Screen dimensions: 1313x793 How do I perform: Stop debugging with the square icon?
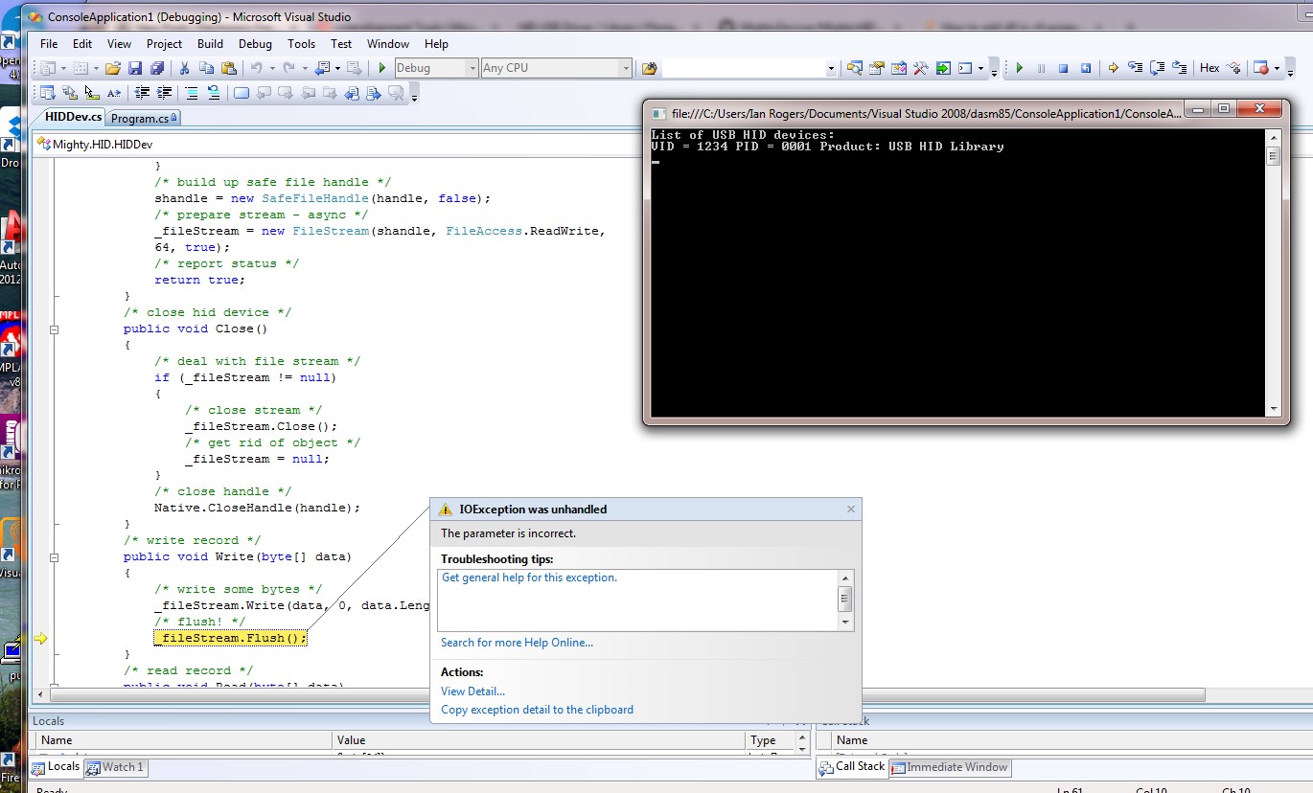point(1064,68)
